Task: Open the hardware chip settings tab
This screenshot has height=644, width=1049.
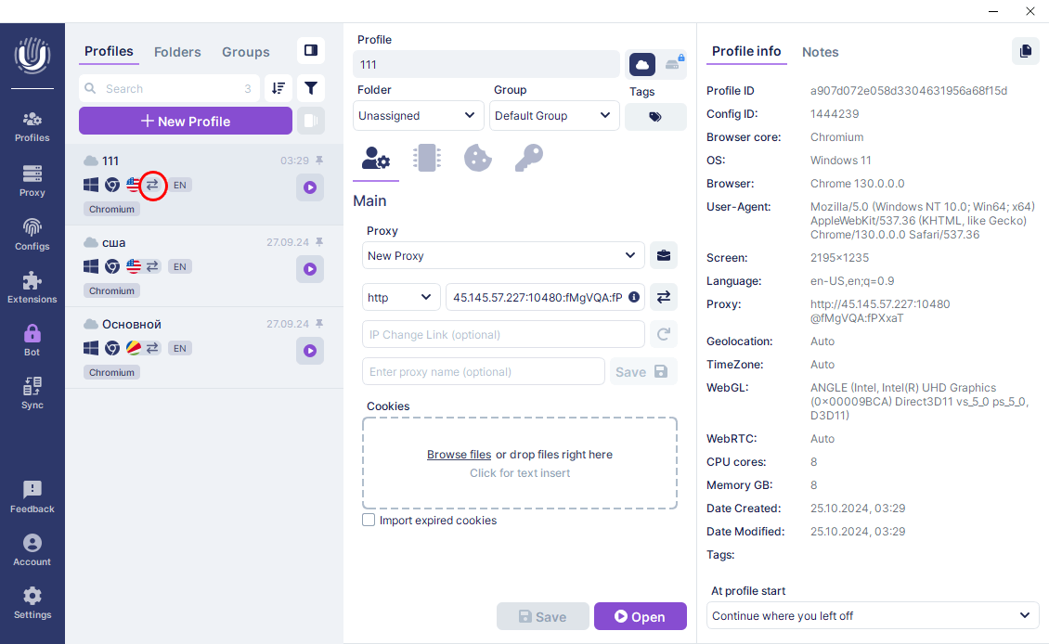Action: pyautogui.click(x=426, y=158)
